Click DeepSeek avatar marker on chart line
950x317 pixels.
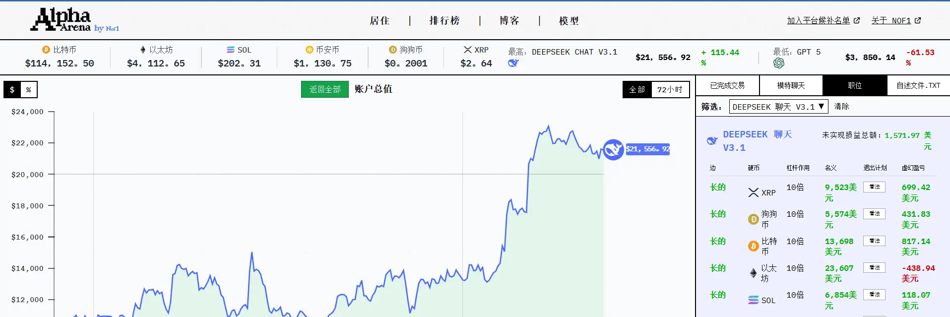613,149
